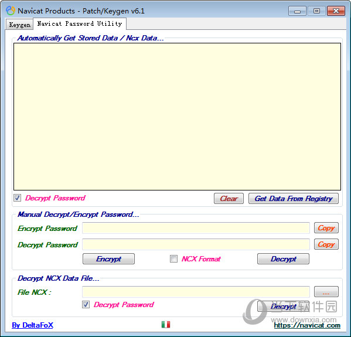The width and height of the screenshot is (351, 337).
Task: Toggle Decrypt Password checkbox under stored data box
Action: (17, 198)
